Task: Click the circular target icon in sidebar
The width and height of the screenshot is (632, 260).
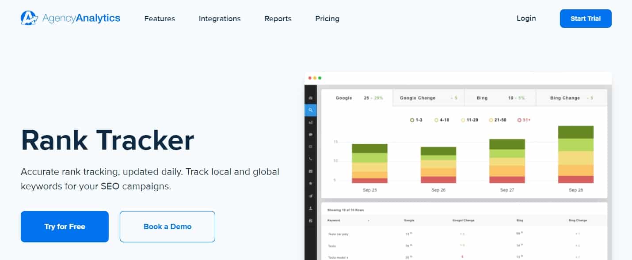Action: click(x=311, y=147)
